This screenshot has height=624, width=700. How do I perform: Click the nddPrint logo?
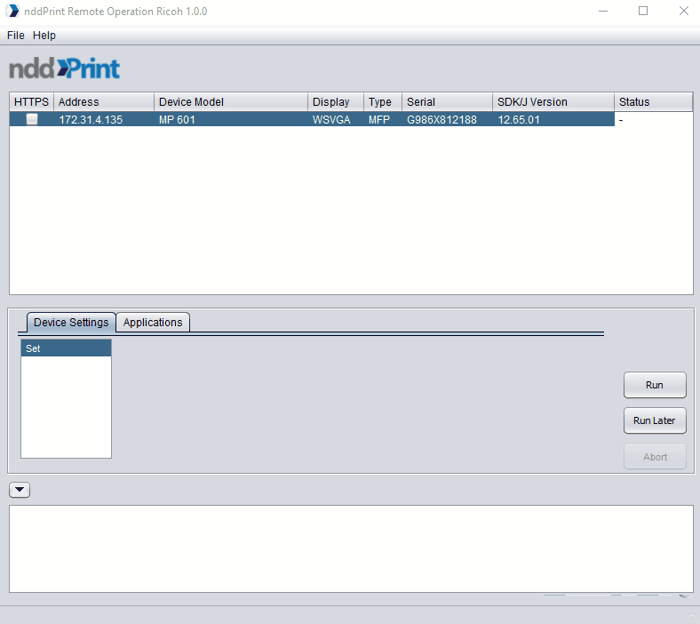coord(64,68)
